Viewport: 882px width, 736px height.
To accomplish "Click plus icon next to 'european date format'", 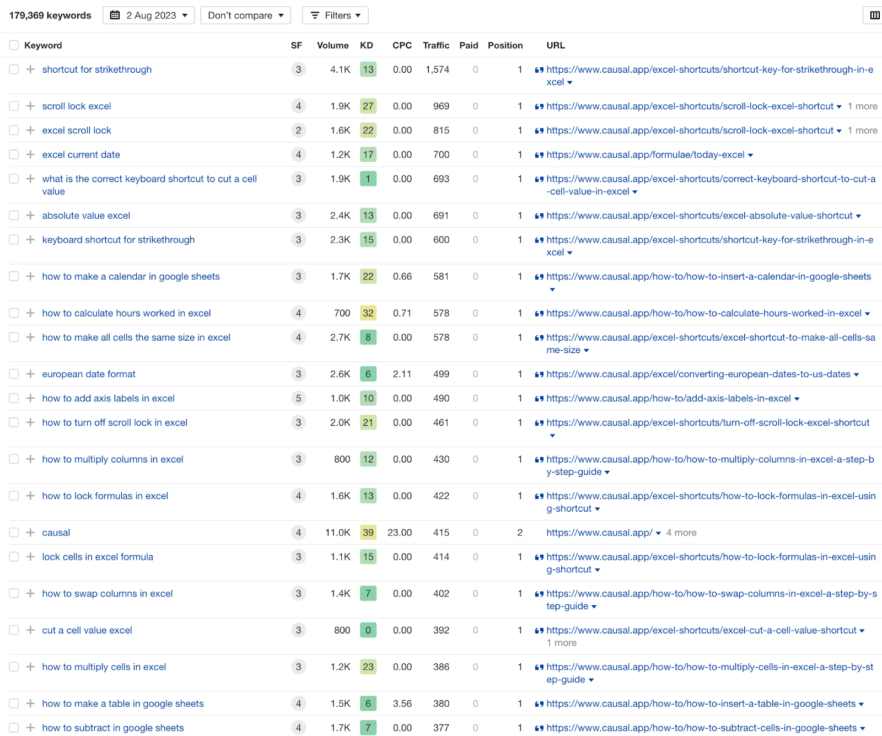I will click(x=30, y=374).
